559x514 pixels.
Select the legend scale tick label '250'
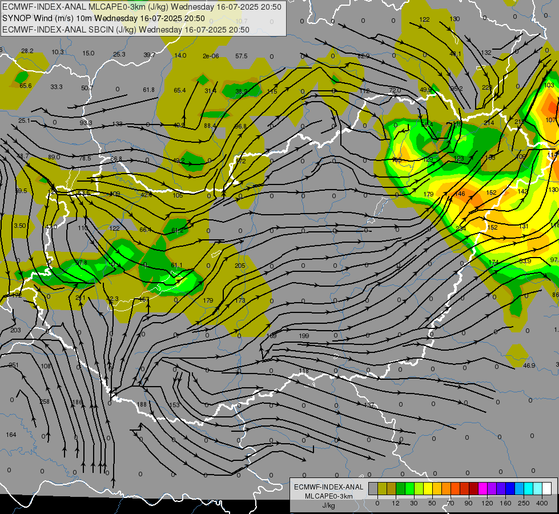(x=524, y=503)
